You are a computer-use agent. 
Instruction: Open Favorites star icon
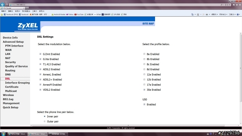pyautogui.click(x=237, y=5)
